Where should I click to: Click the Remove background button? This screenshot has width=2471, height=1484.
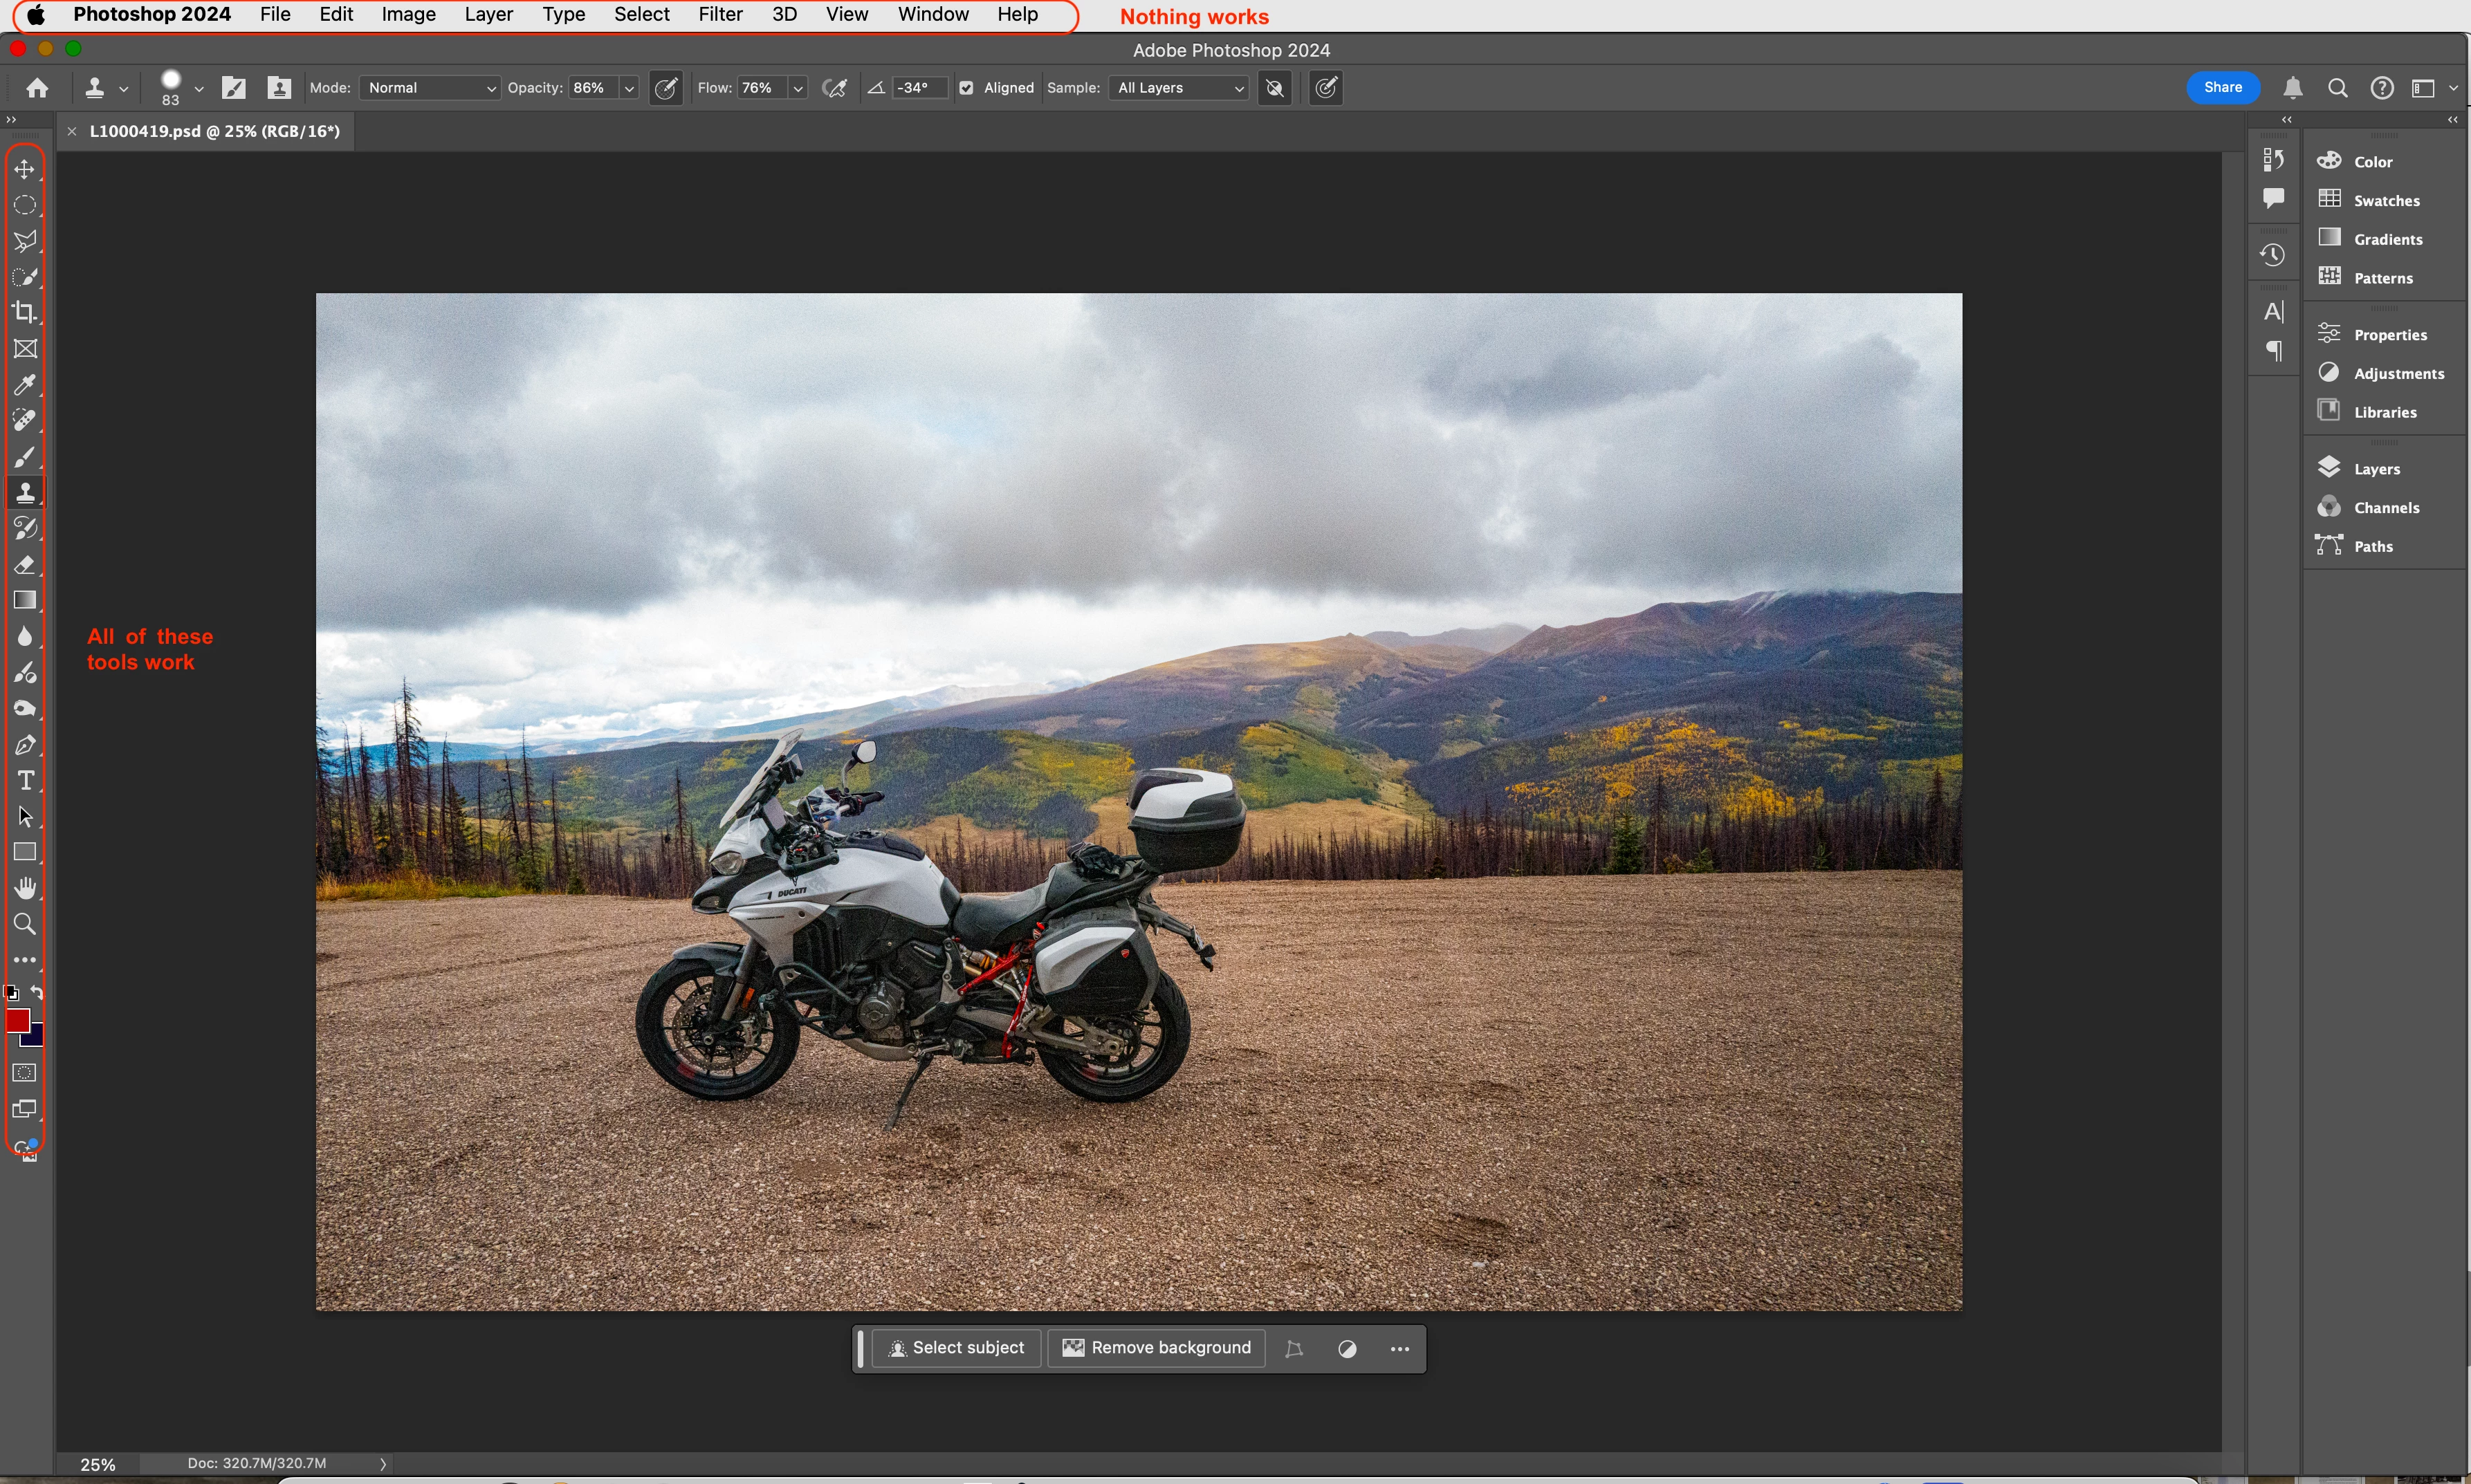point(1157,1348)
